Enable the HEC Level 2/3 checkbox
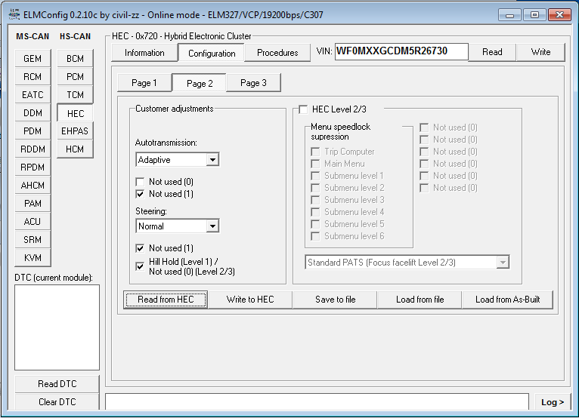The image size is (579, 418). [304, 109]
